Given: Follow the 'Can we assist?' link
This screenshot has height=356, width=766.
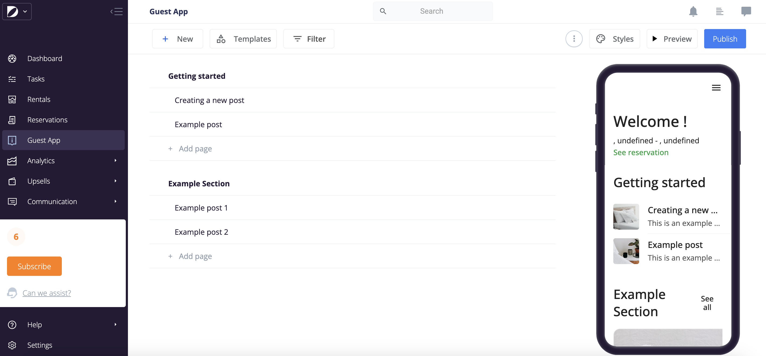Looking at the screenshot, I should coord(47,293).
